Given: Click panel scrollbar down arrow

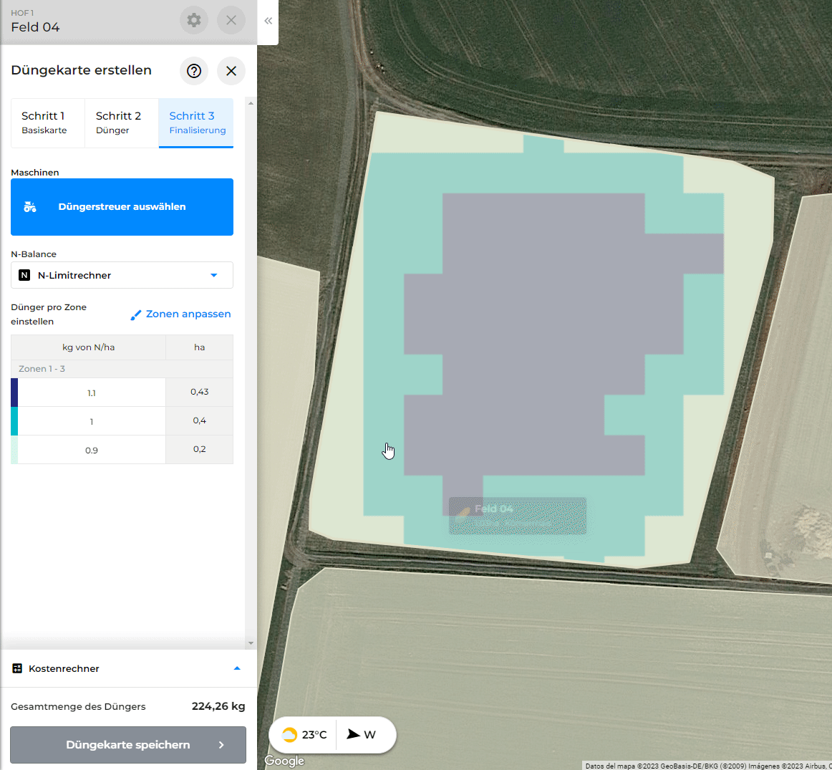Looking at the screenshot, I should point(251,644).
